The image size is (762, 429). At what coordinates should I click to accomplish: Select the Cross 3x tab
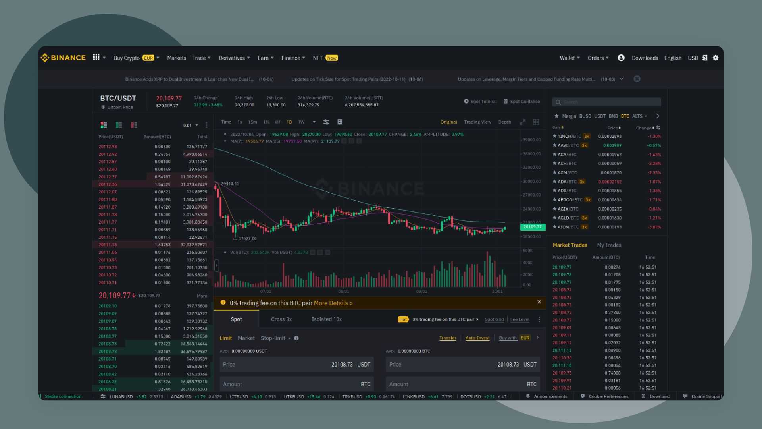pos(281,319)
